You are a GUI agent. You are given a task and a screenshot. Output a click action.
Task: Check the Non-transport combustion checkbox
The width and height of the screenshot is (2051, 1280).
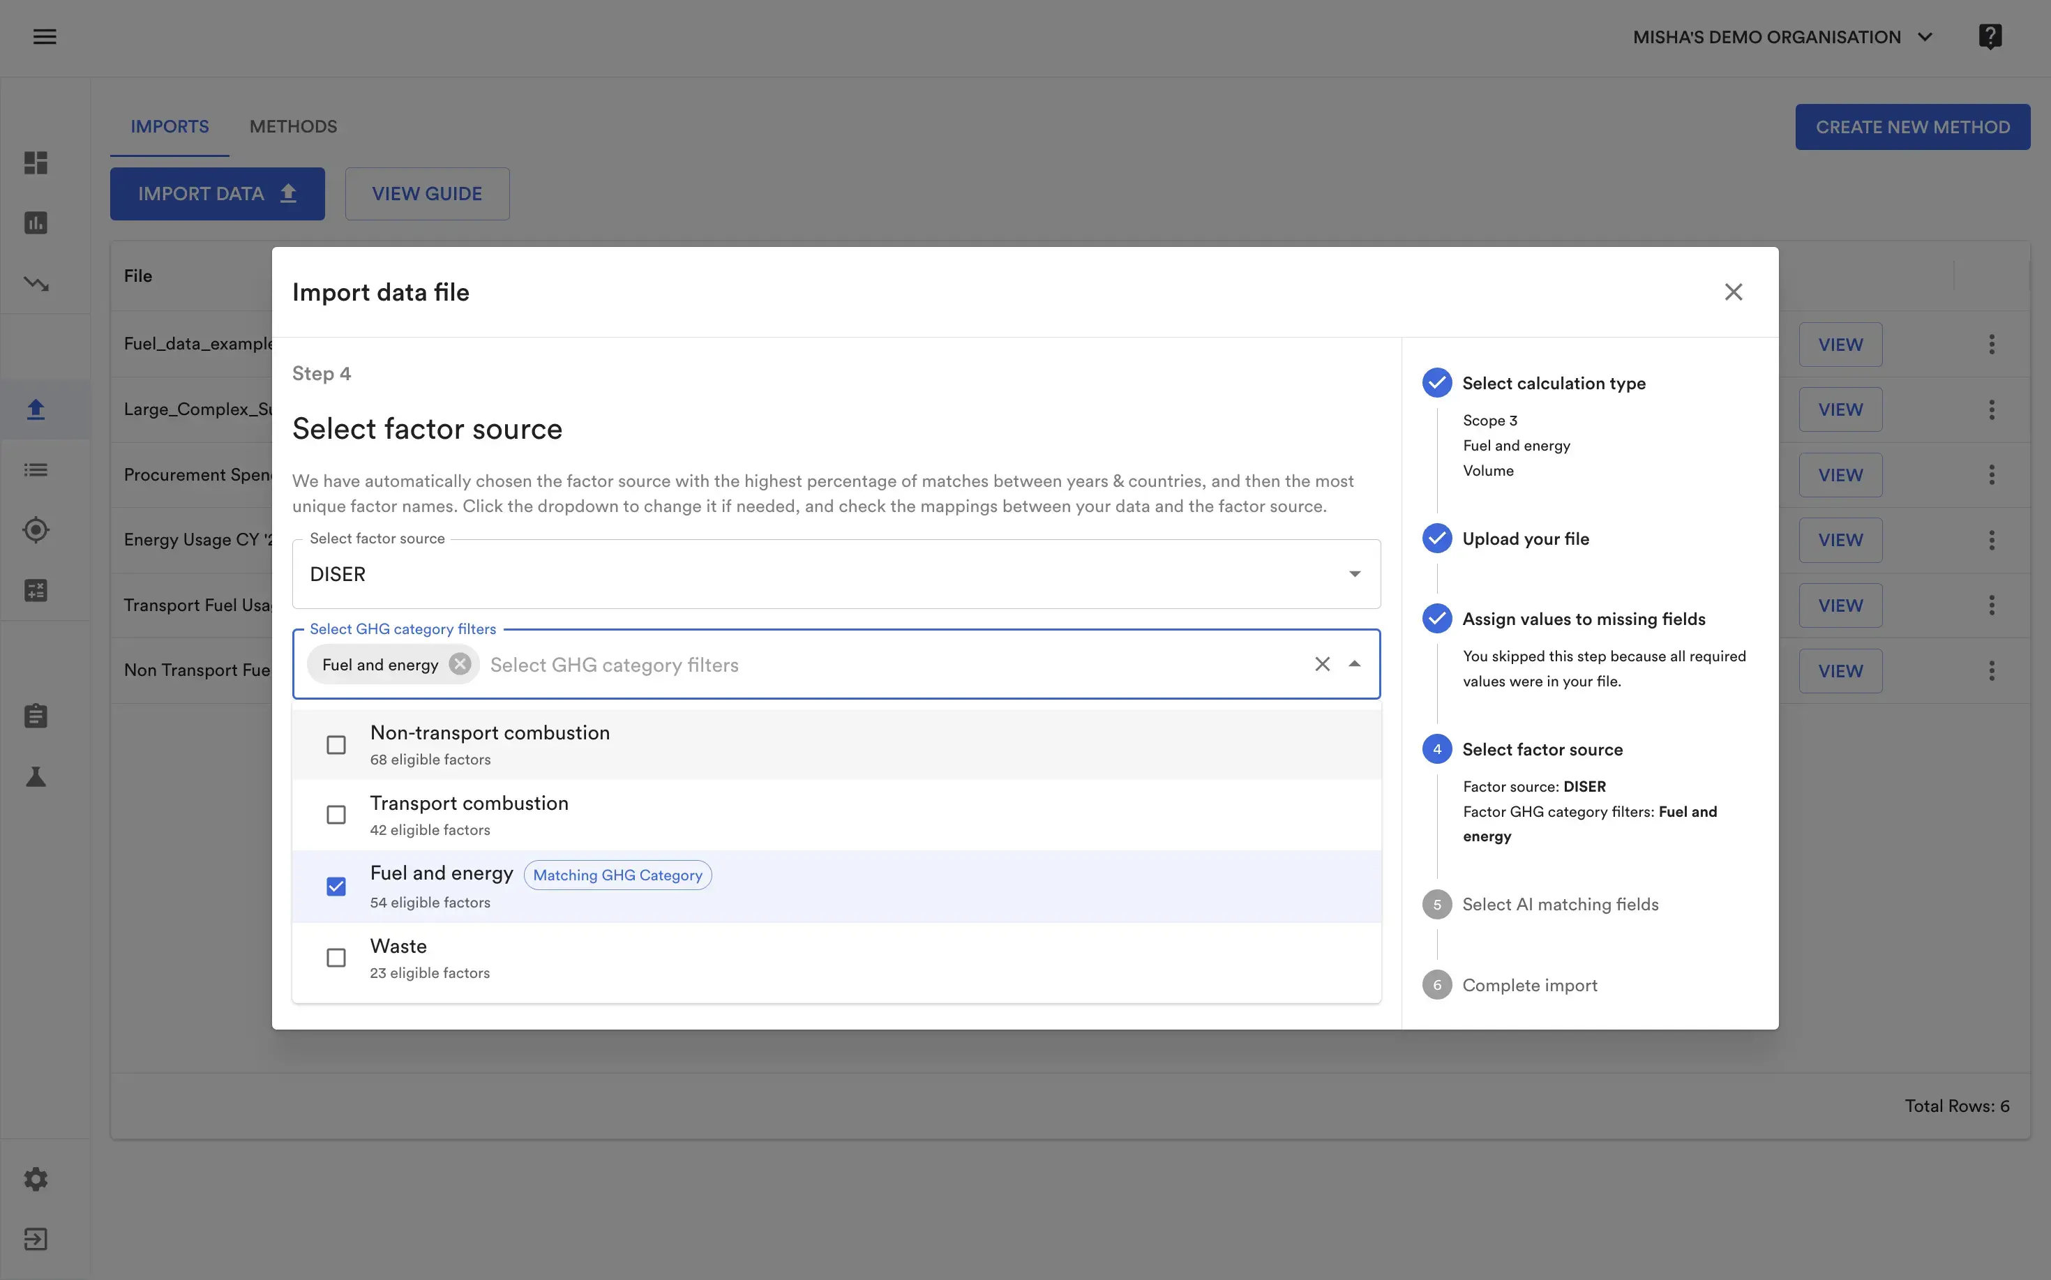[x=336, y=745]
